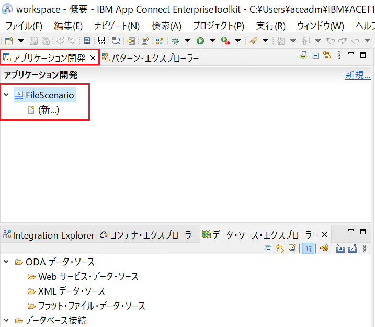
Task: Open the 編集(E) menu
Action: 68,26
